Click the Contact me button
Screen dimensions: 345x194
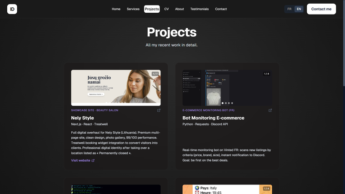(x=321, y=9)
